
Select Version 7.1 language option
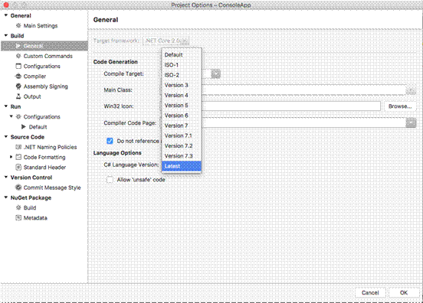(182, 135)
